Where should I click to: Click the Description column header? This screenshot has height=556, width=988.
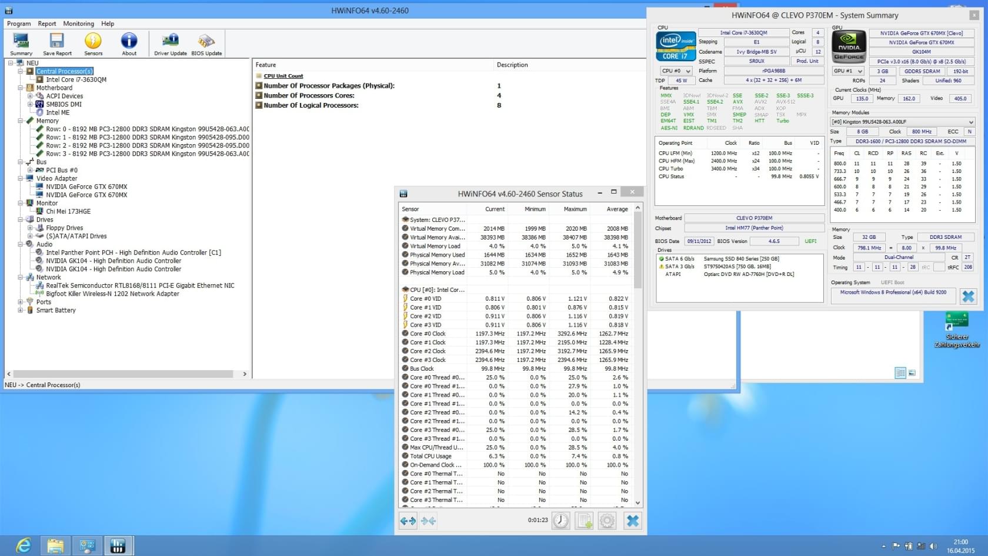569,65
